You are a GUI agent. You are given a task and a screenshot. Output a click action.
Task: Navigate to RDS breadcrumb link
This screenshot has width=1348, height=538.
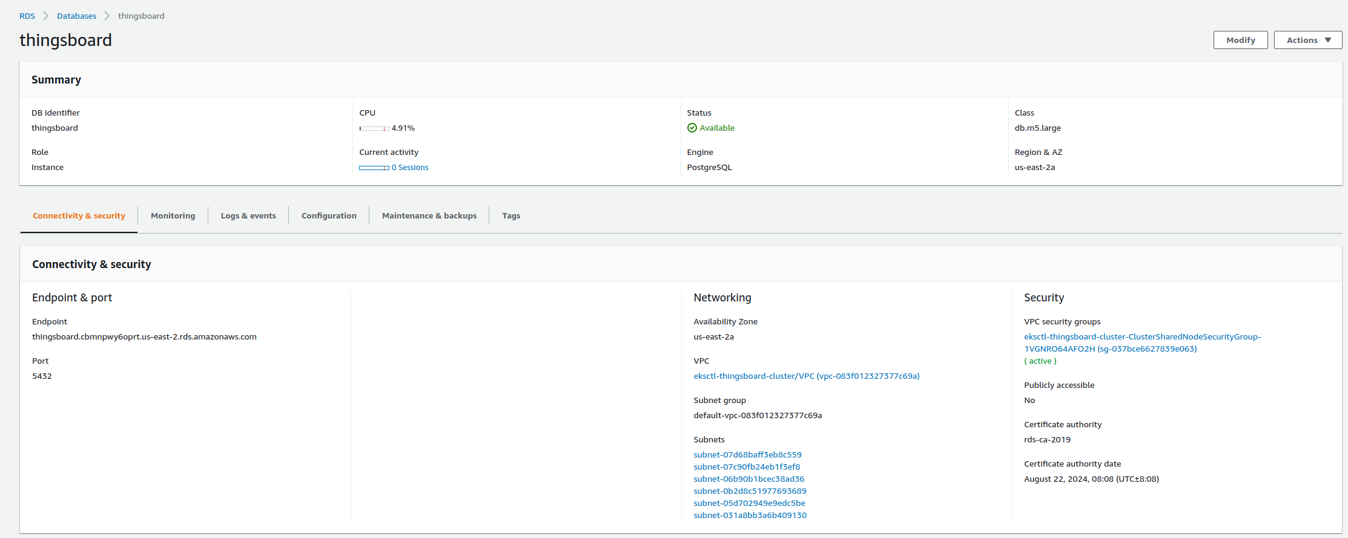pos(27,16)
